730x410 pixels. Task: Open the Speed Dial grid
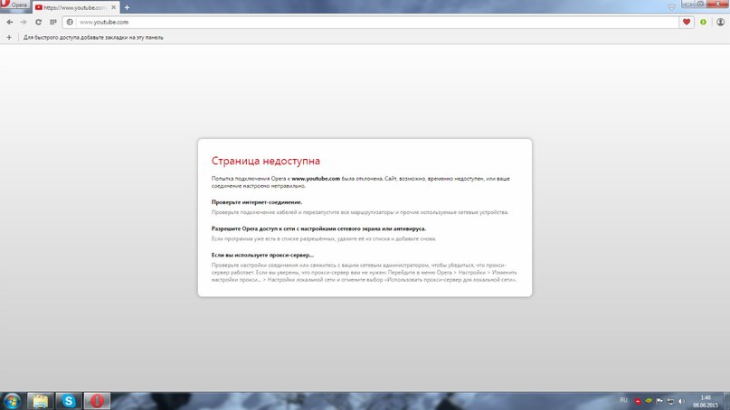[x=53, y=22]
